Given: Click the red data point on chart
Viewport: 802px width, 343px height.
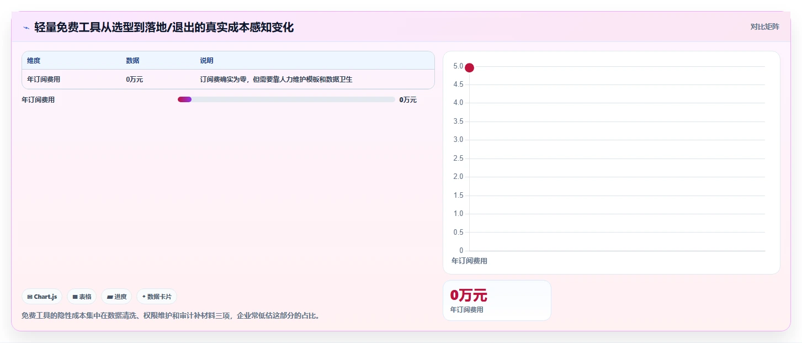Looking at the screenshot, I should (x=469, y=67).
